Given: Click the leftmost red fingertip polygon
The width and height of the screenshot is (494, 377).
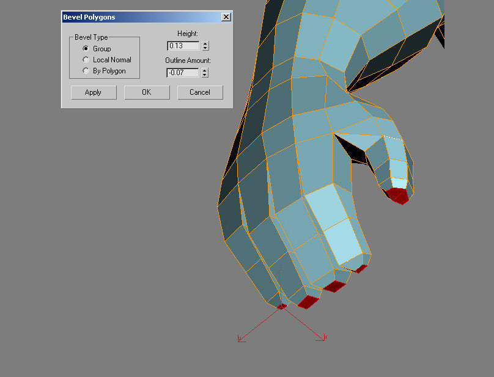Looking at the screenshot, I should click(282, 306).
